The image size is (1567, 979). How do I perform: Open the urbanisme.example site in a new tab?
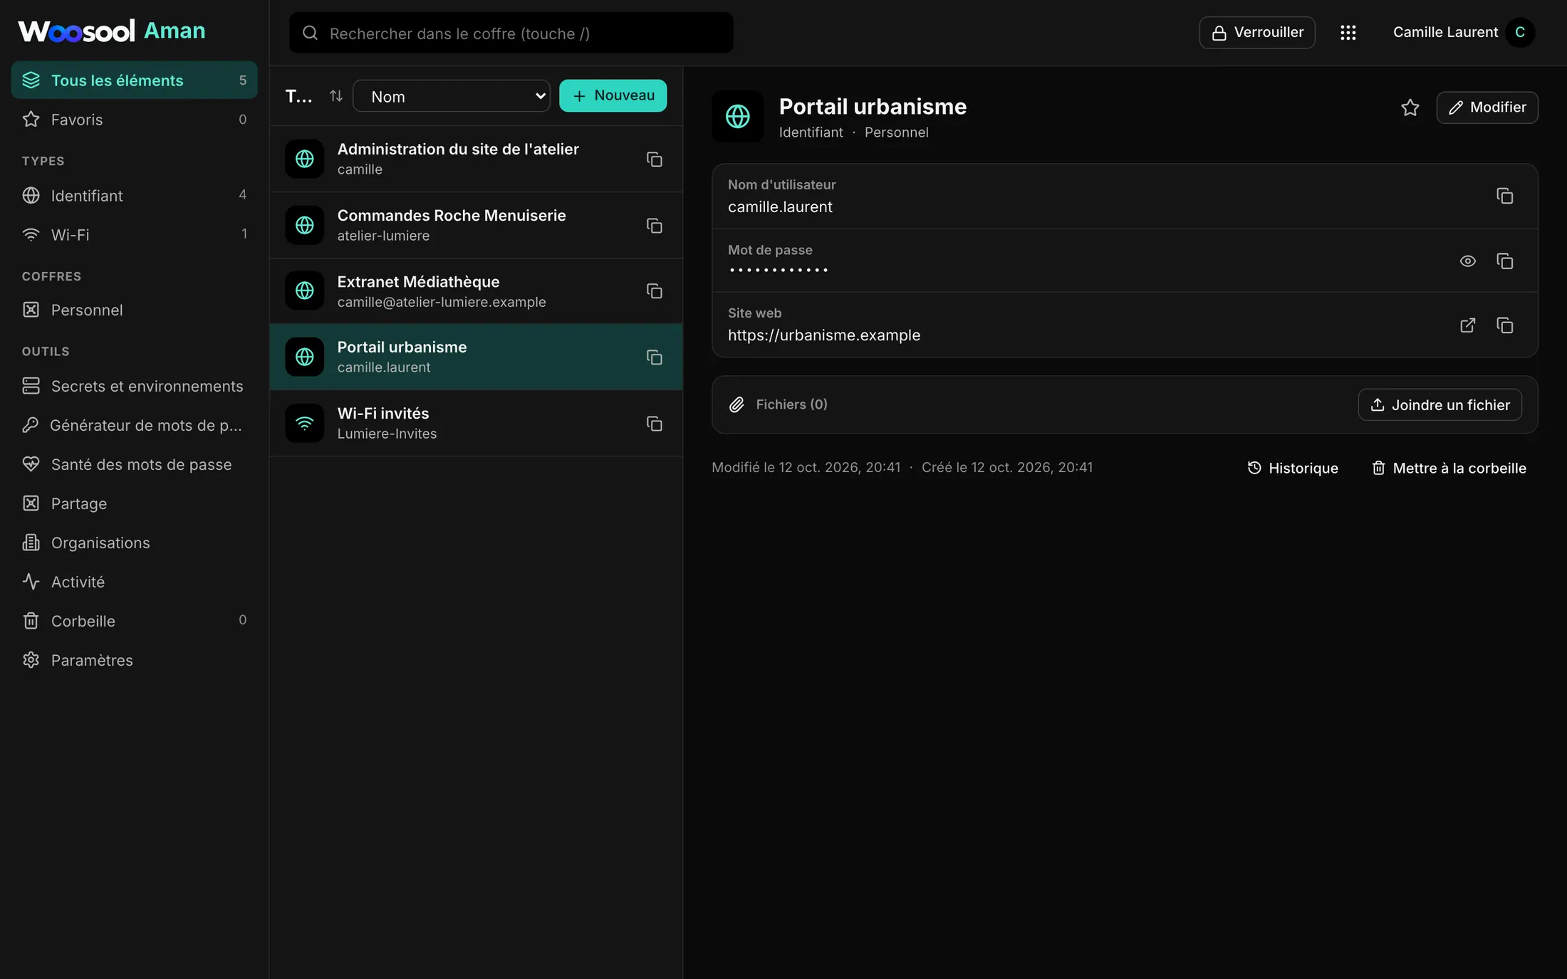tap(1467, 325)
